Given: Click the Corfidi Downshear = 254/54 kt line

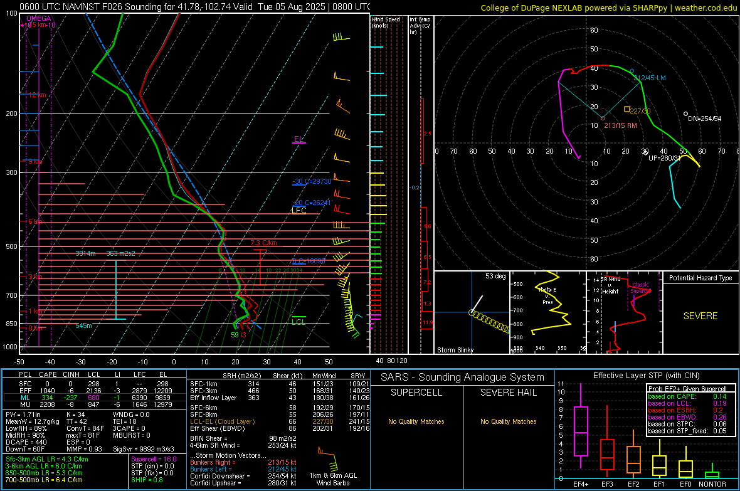Looking at the screenshot, I should pos(243,476).
